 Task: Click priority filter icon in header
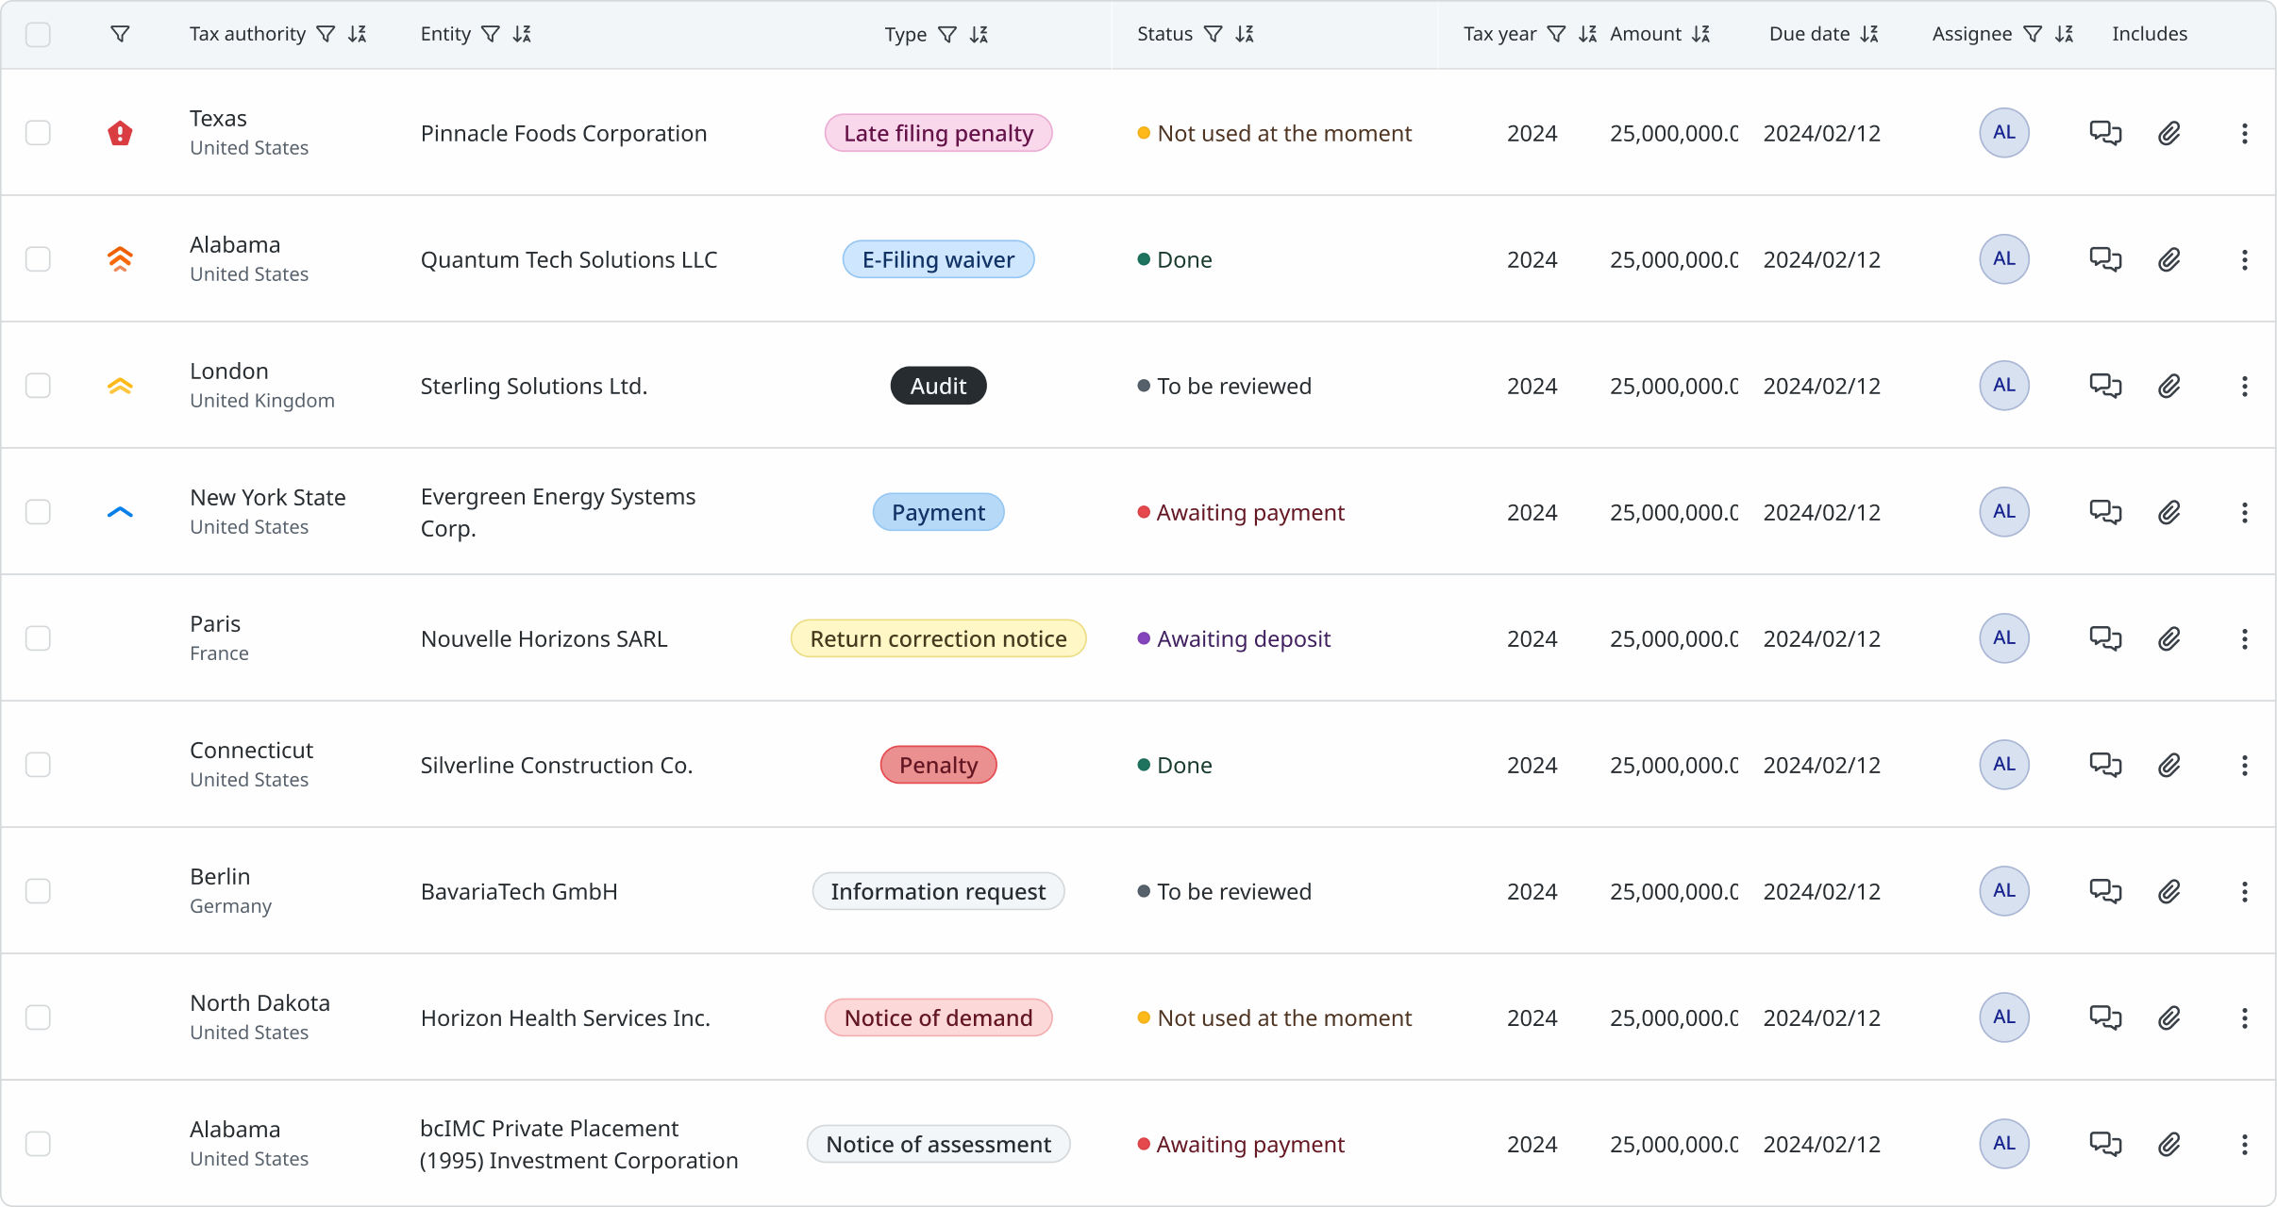point(120,34)
